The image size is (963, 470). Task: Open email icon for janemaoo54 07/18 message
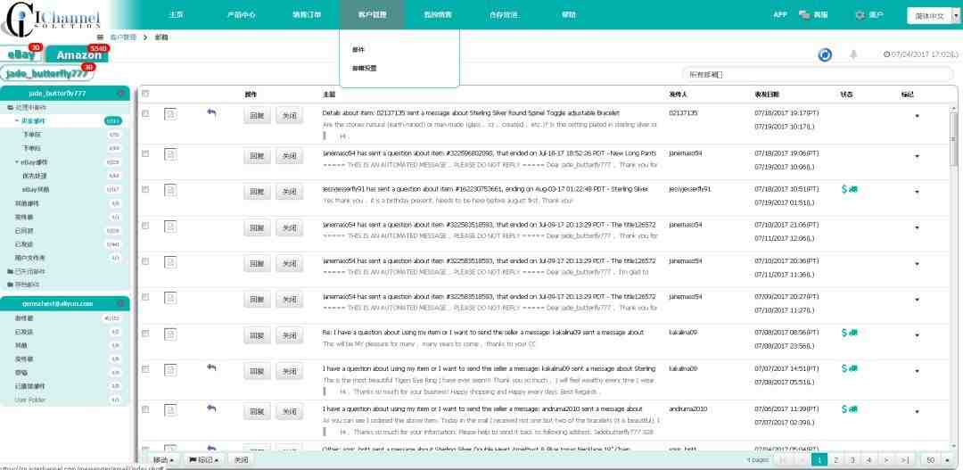170,154
